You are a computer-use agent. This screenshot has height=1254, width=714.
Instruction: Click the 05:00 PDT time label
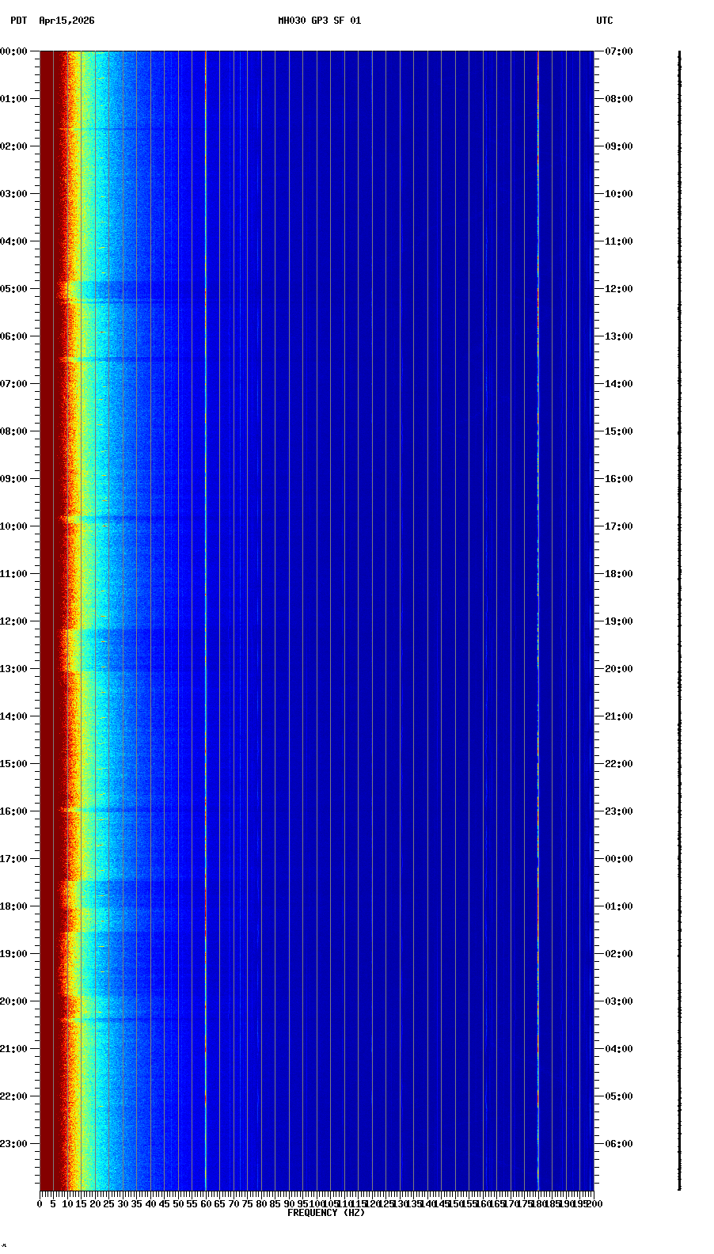[14, 289]
